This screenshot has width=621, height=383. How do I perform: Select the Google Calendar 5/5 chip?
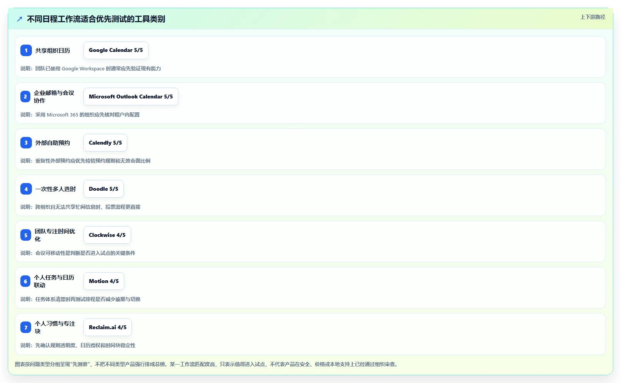pos(116,50)
